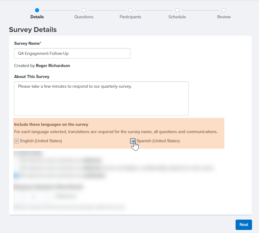Click inside the Survey Name field
This screenshot has height=233, width=259.
pyautogui.click(x=72, y=53)
